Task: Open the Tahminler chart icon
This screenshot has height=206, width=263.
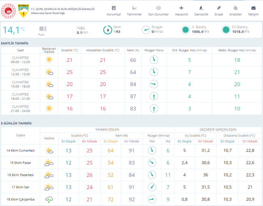Action: 134,8
